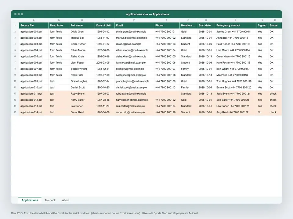
Task: Select phone +44 7700 900110
Action: point(167,88)
